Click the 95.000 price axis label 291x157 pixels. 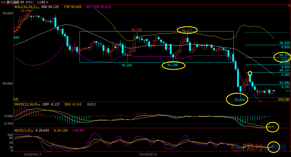(8, 13)
